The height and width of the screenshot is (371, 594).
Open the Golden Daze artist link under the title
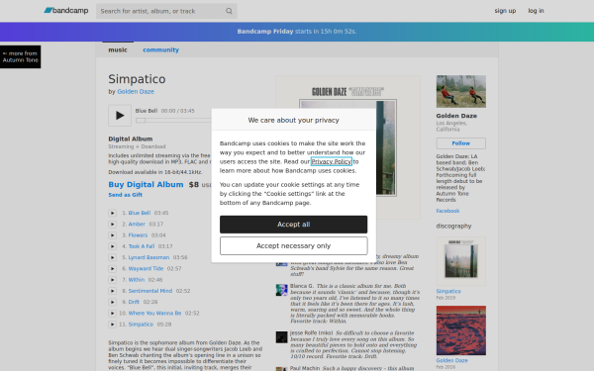(x=136, y=92)
